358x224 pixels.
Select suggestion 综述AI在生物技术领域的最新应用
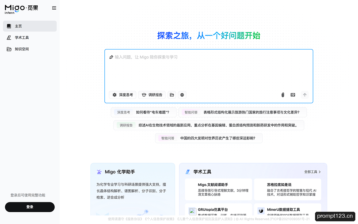coord(209,125)
